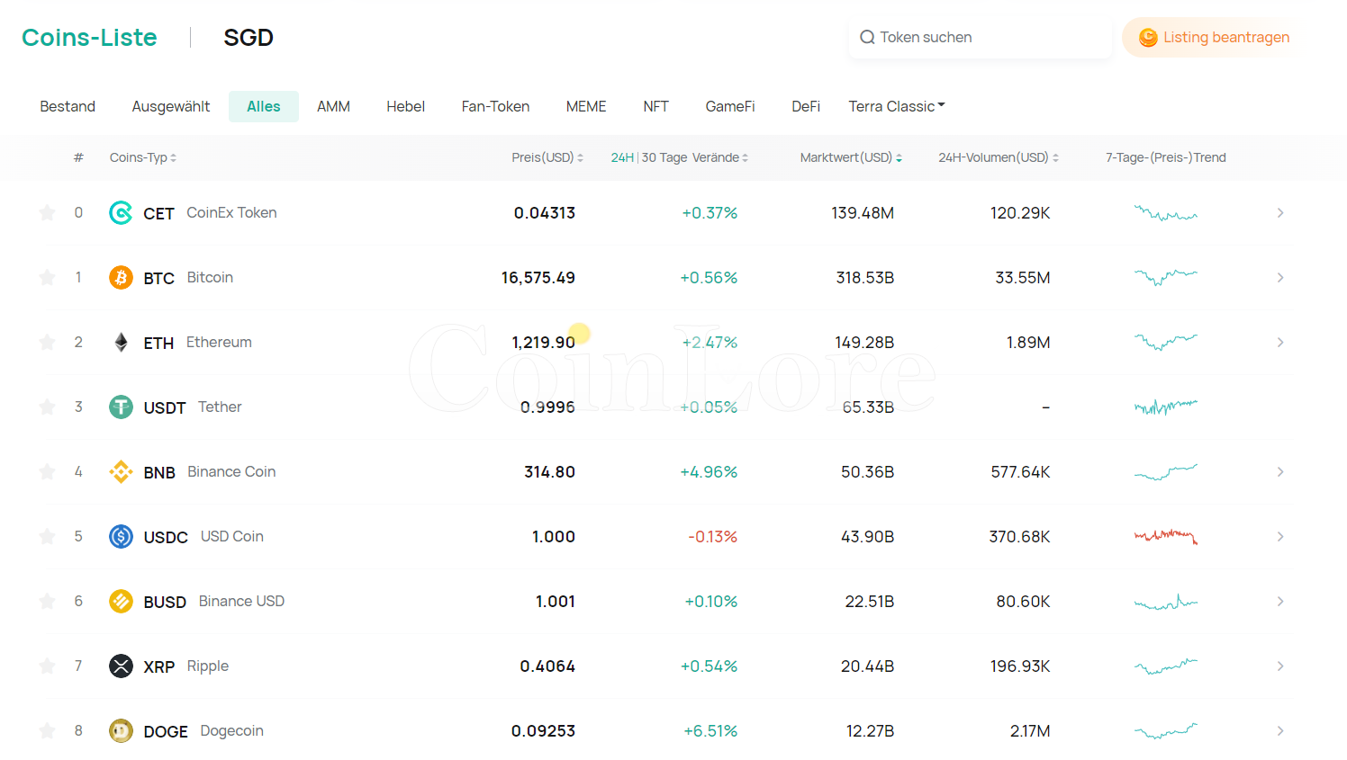Open ETH row details arrow
The image size is (1347, 760).
[1280, 343]
